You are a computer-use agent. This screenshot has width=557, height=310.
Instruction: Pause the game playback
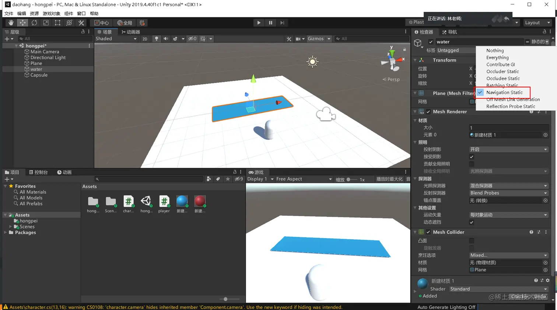271,23
